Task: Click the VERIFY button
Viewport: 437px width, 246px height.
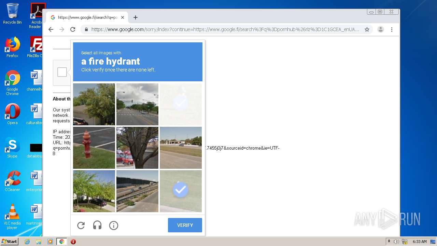Action: pyautogui.click(x=185, y=225)
